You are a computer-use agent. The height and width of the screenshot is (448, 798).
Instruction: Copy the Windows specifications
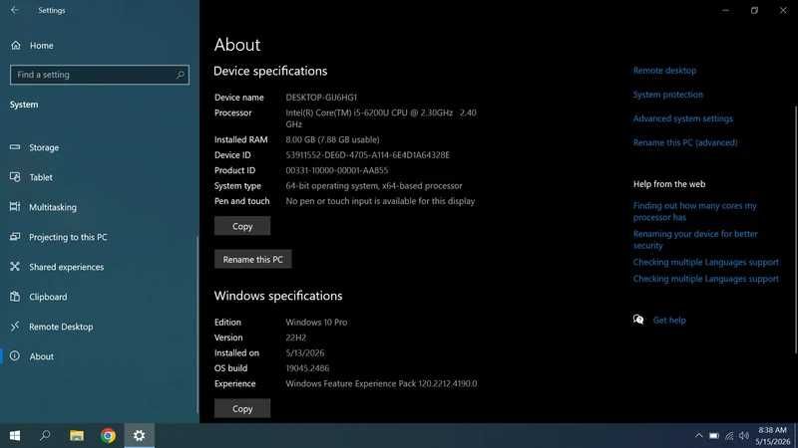(242, 408)
